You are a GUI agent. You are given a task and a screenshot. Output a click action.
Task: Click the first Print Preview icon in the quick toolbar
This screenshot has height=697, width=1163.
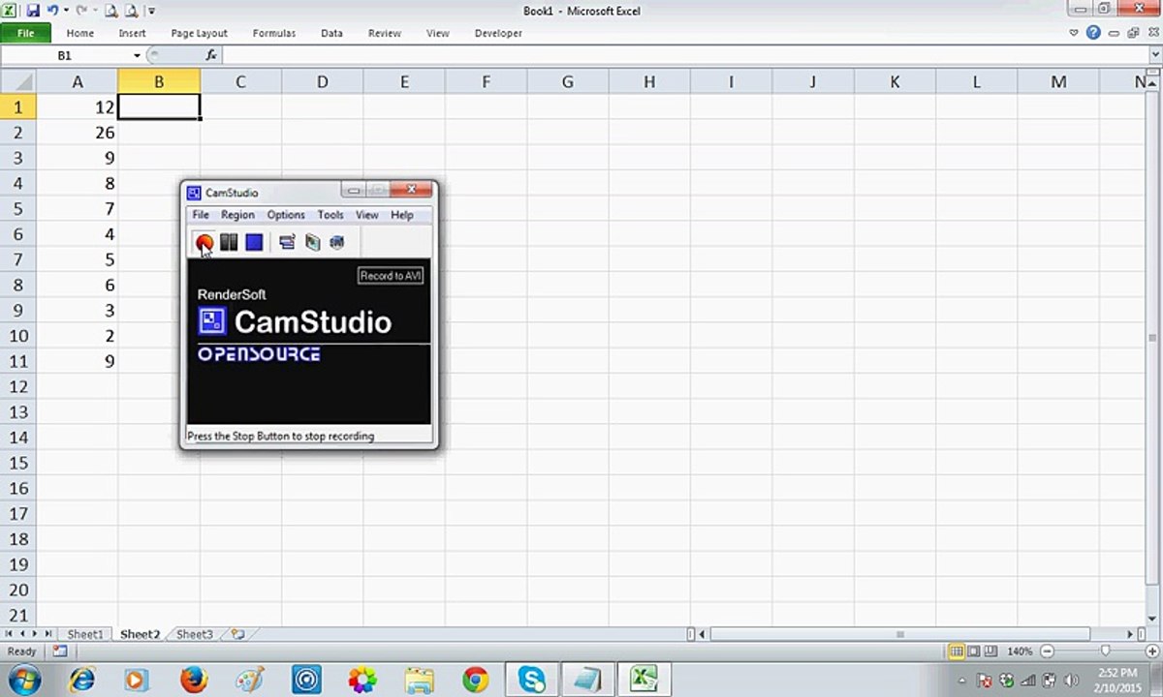click(110, 11)
